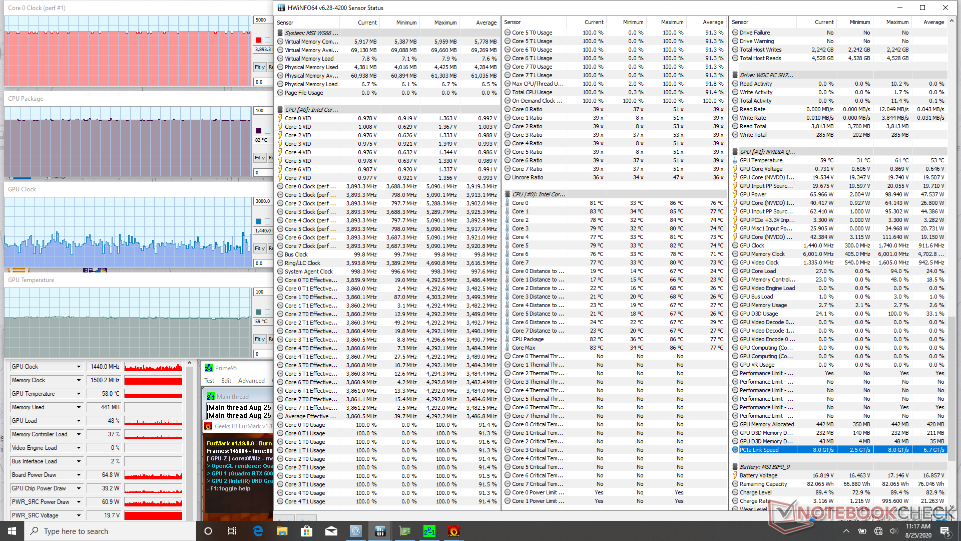Open the Board Power Draw dropdown
The height and width of the screenshot is (541, 961).
click(79, 475)
